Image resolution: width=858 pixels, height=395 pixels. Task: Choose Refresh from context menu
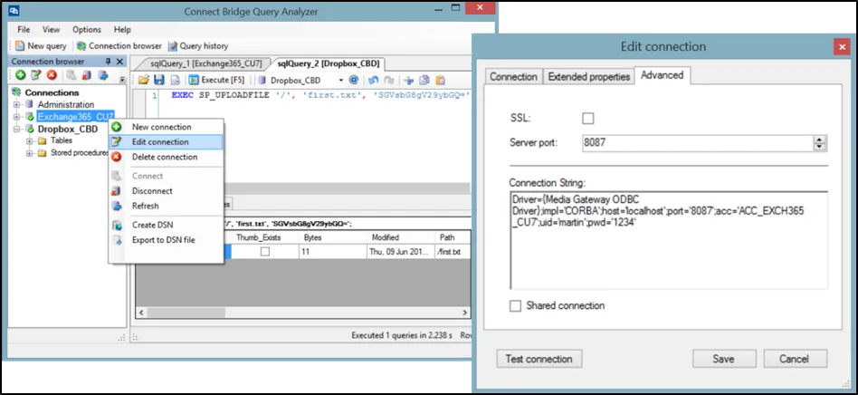[166, 206]
